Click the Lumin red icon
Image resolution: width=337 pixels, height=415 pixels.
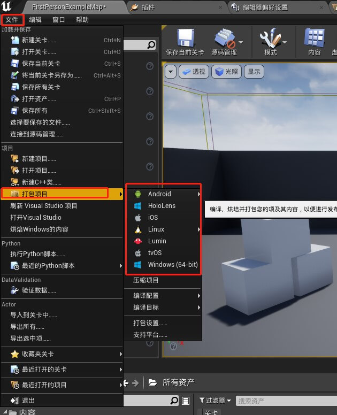(138, 241)
